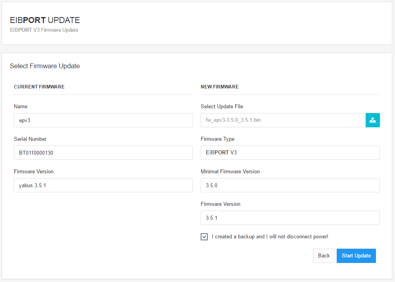The height and width of the screenshot is (282, 395).
Task: Select the Serial Number field BT0110000130
Action: [x=103, y=153]
